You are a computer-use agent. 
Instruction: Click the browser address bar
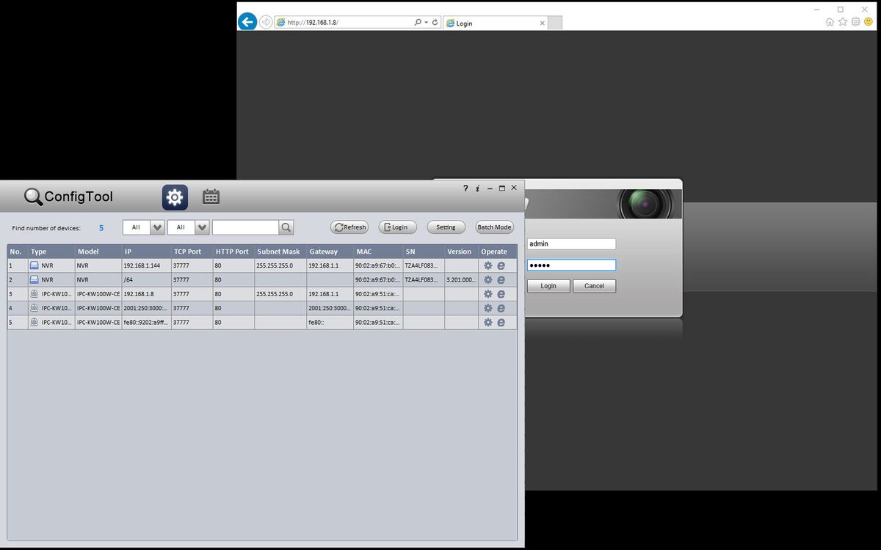(x=344, y=23)
